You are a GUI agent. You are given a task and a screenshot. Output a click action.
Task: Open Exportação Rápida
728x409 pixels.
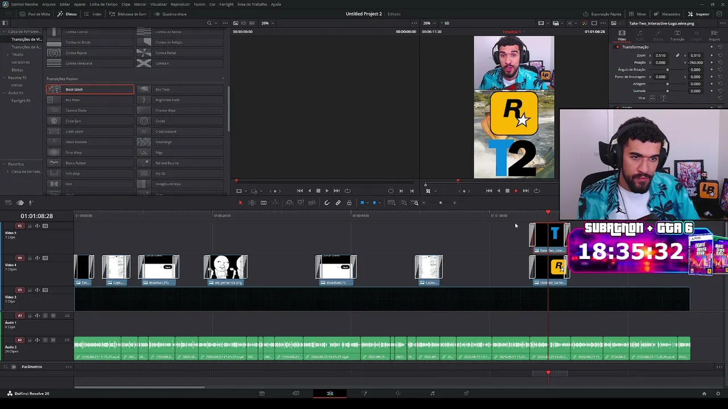[x=602, y=14]
